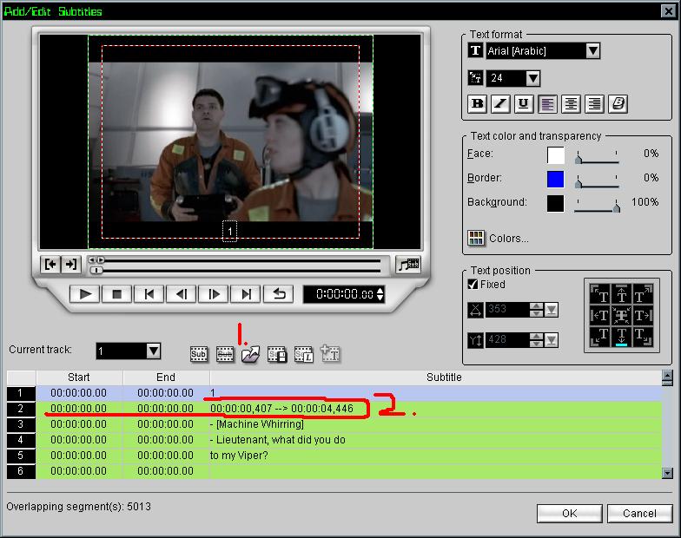
Task: Uncheck the Fixed text position checkbox
Action: 473,285
